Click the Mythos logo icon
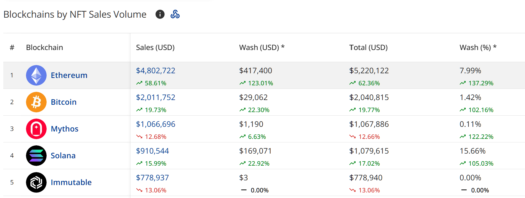 [36, 129]
